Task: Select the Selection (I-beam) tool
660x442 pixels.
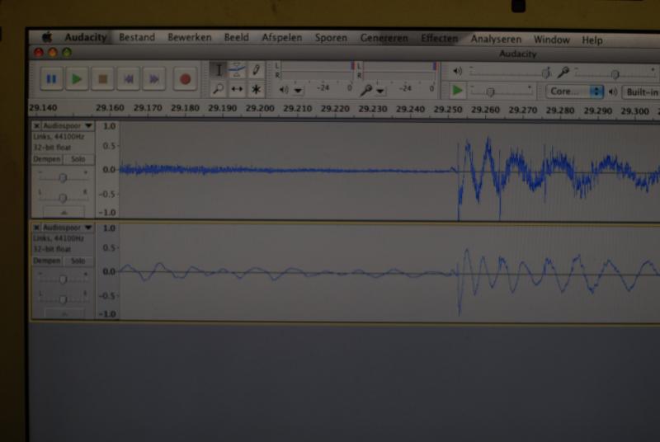Action: coord(219,70)
